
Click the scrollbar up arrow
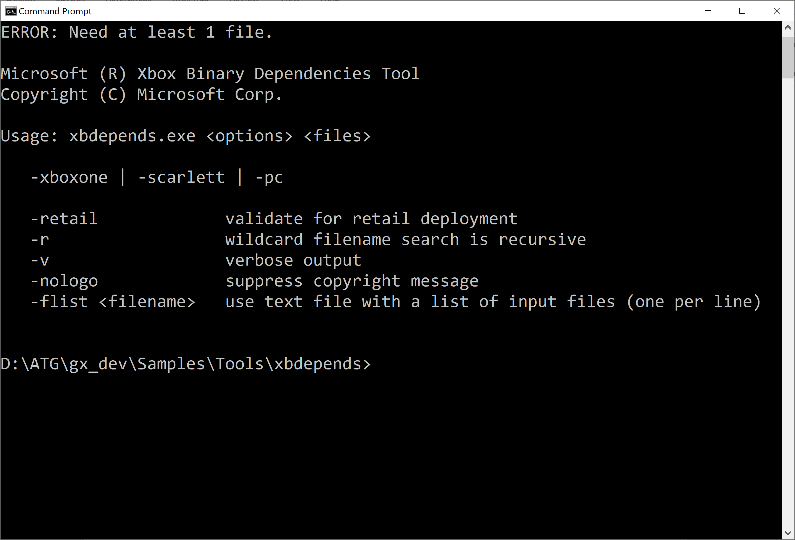(x=788, y=27)
